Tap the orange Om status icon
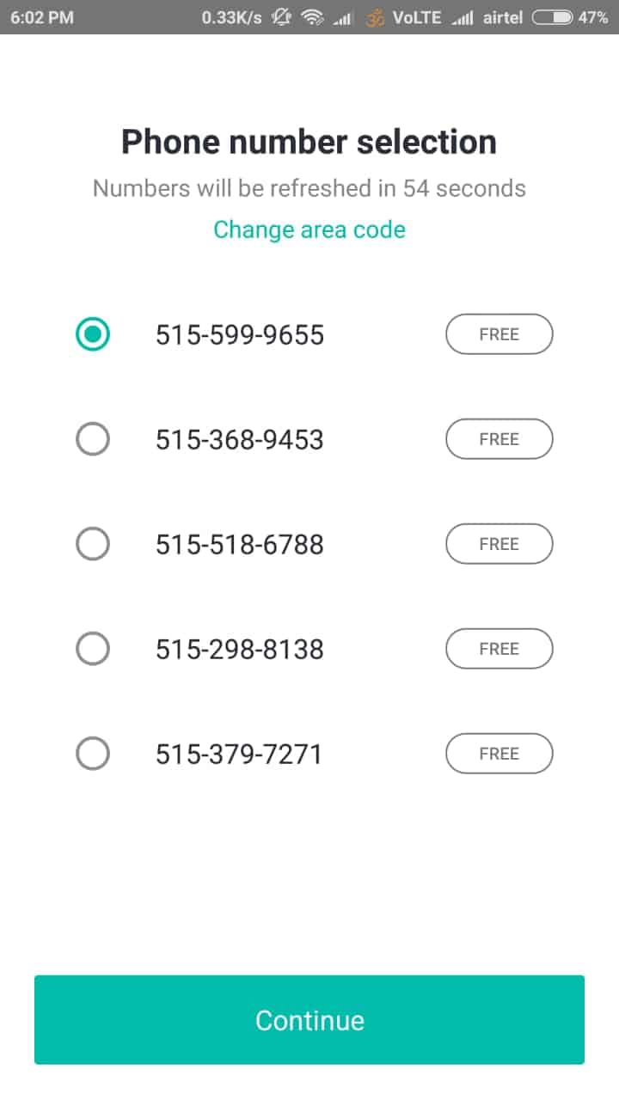This screenshot has width=619, height=1100. (375, 17)
